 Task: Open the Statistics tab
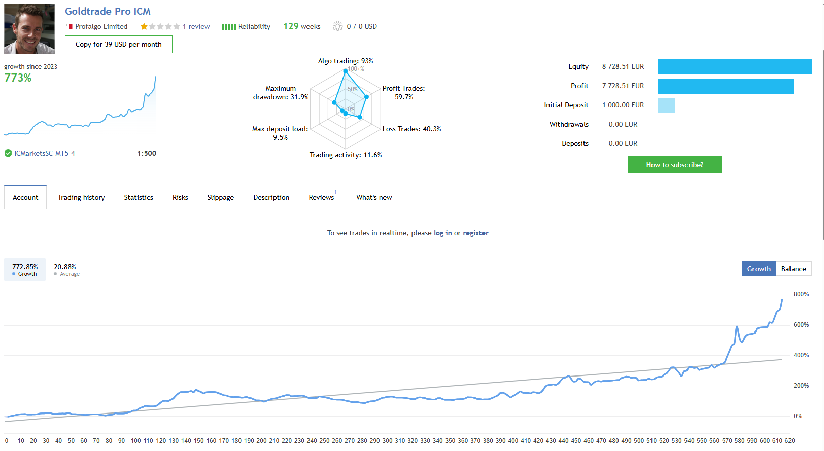(x=139, y=197)
